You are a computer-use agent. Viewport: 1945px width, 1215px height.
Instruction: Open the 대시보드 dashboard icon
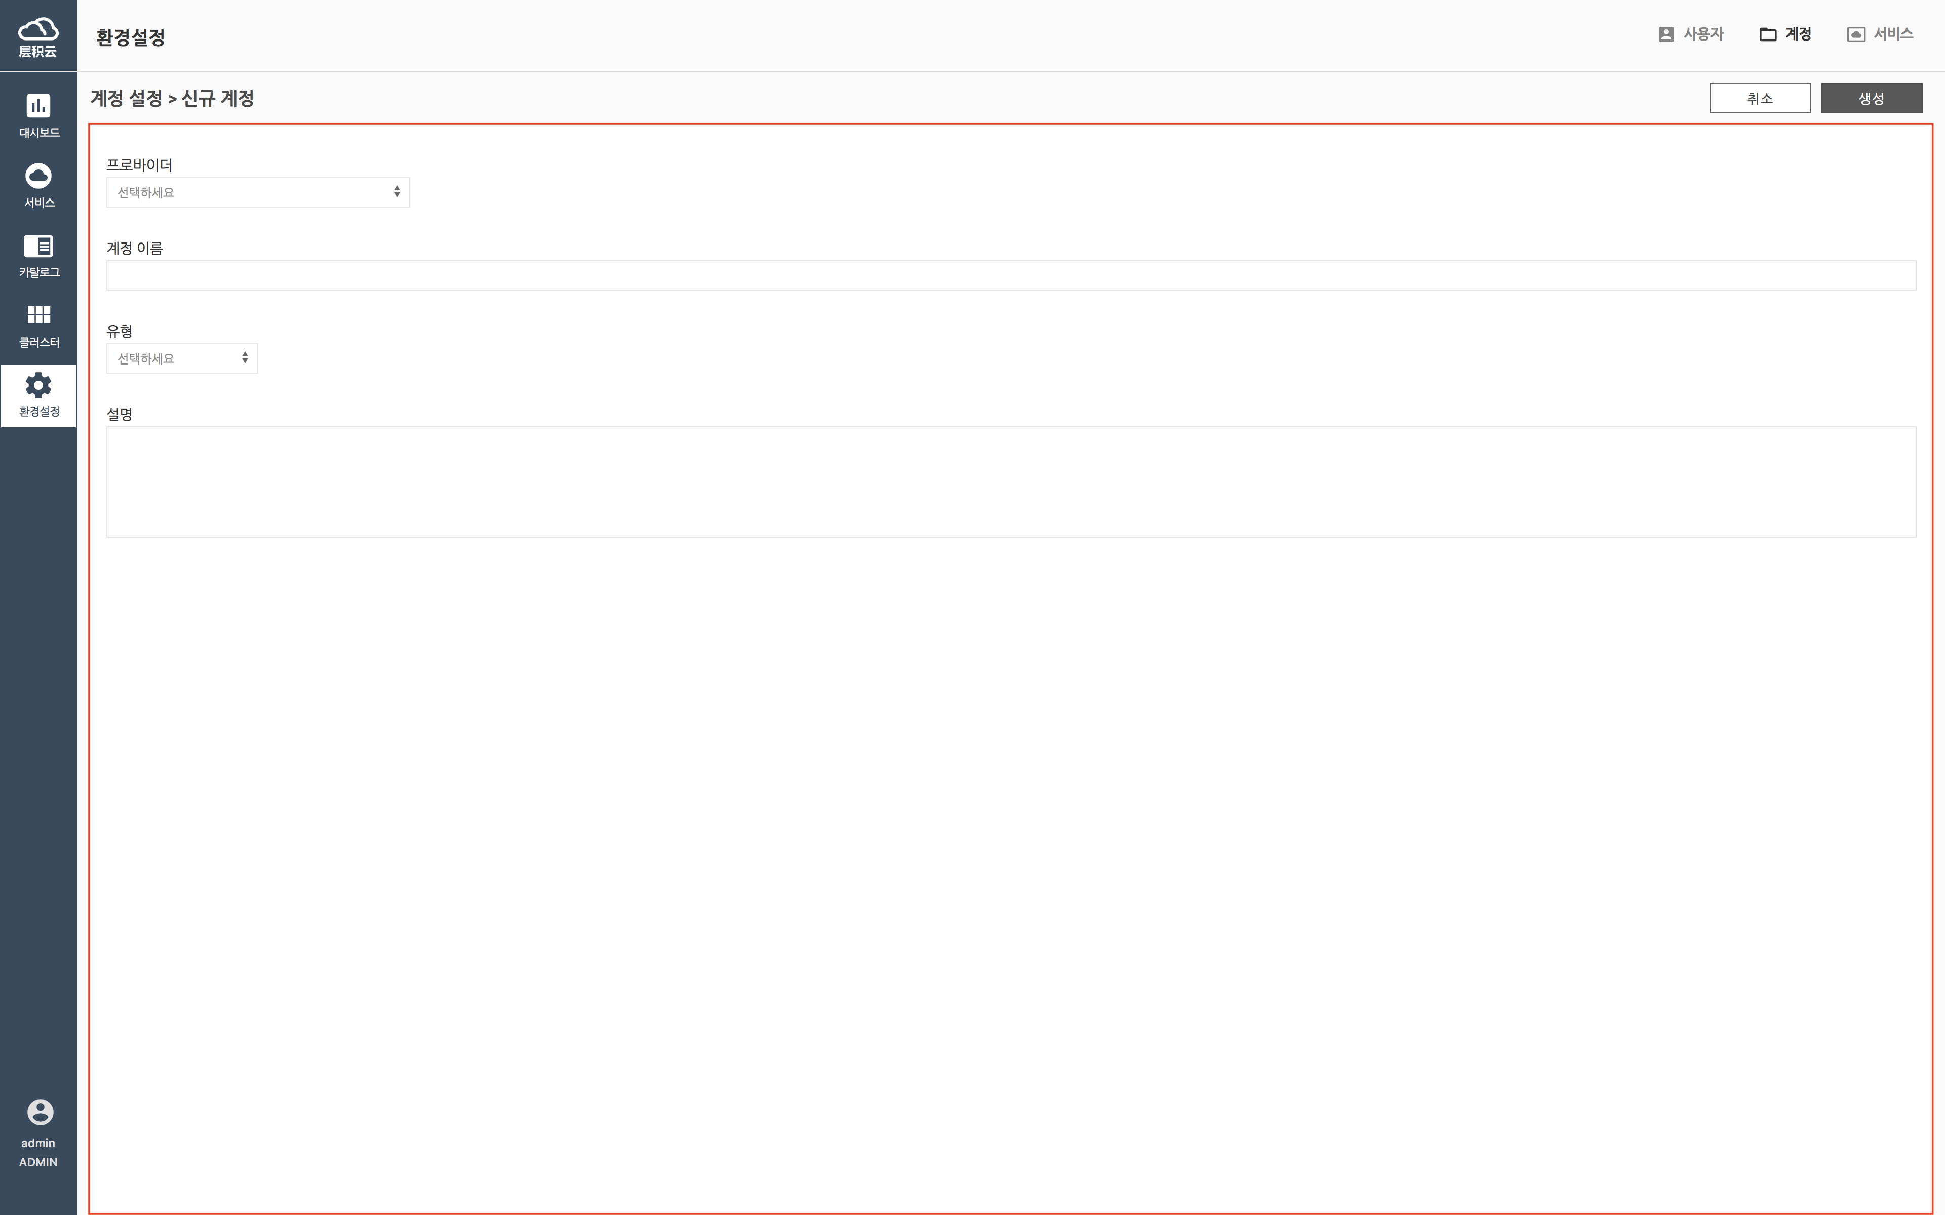[x=38, y=106]
